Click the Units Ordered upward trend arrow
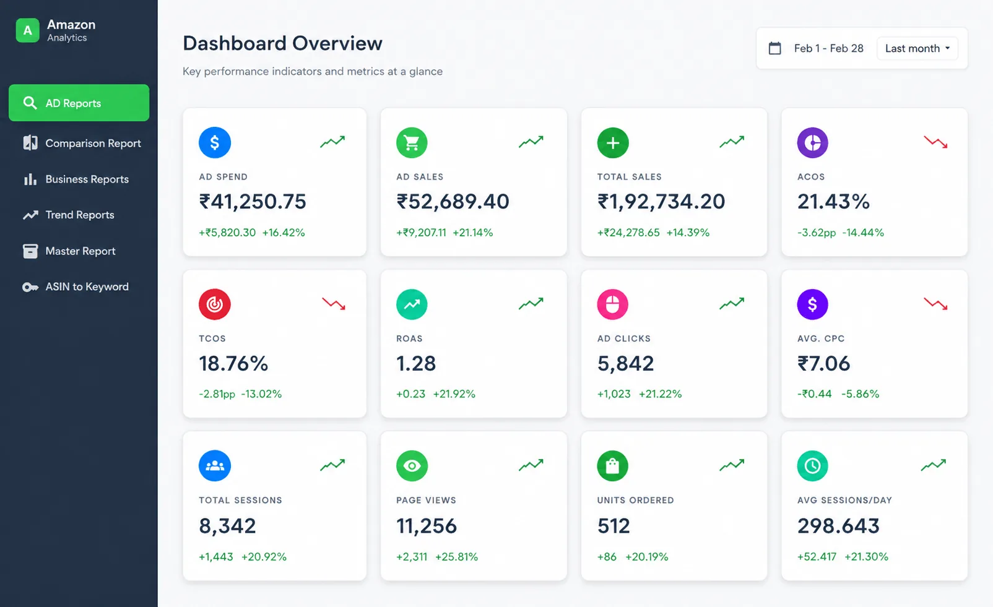This screenshot has width=993, height=607. (x=732, y=465)
